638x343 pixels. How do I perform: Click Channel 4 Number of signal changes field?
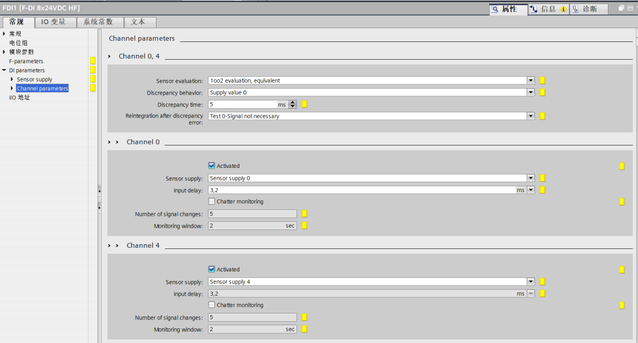point(252,317)
